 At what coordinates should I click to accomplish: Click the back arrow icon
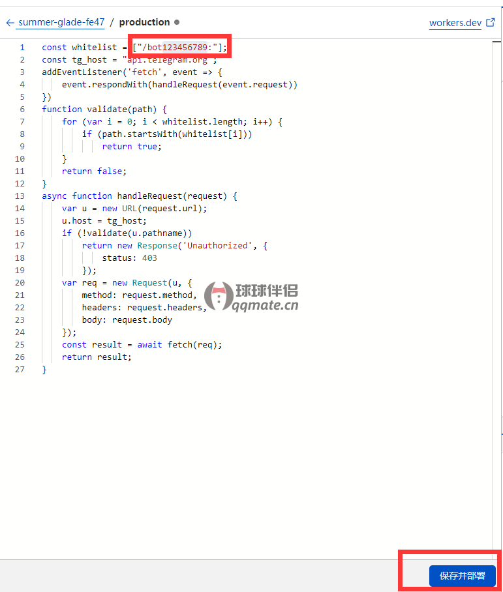click(x=10, y=23)
